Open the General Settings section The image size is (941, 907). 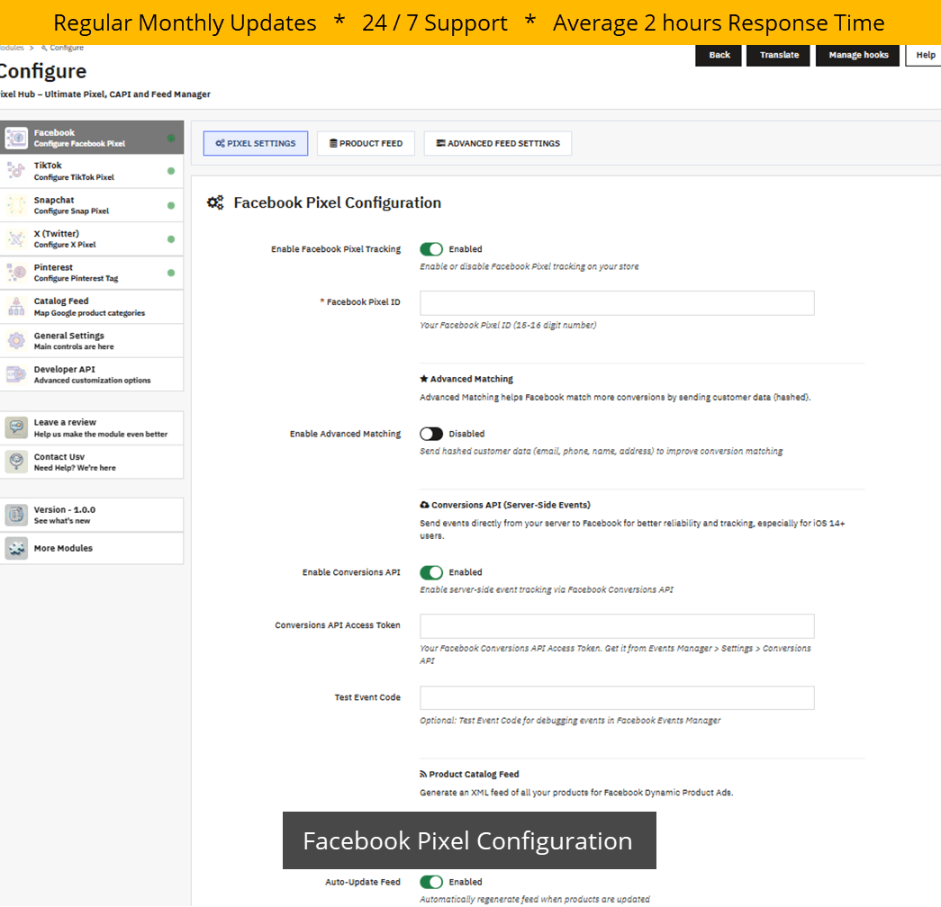click(x=92, y=341)
